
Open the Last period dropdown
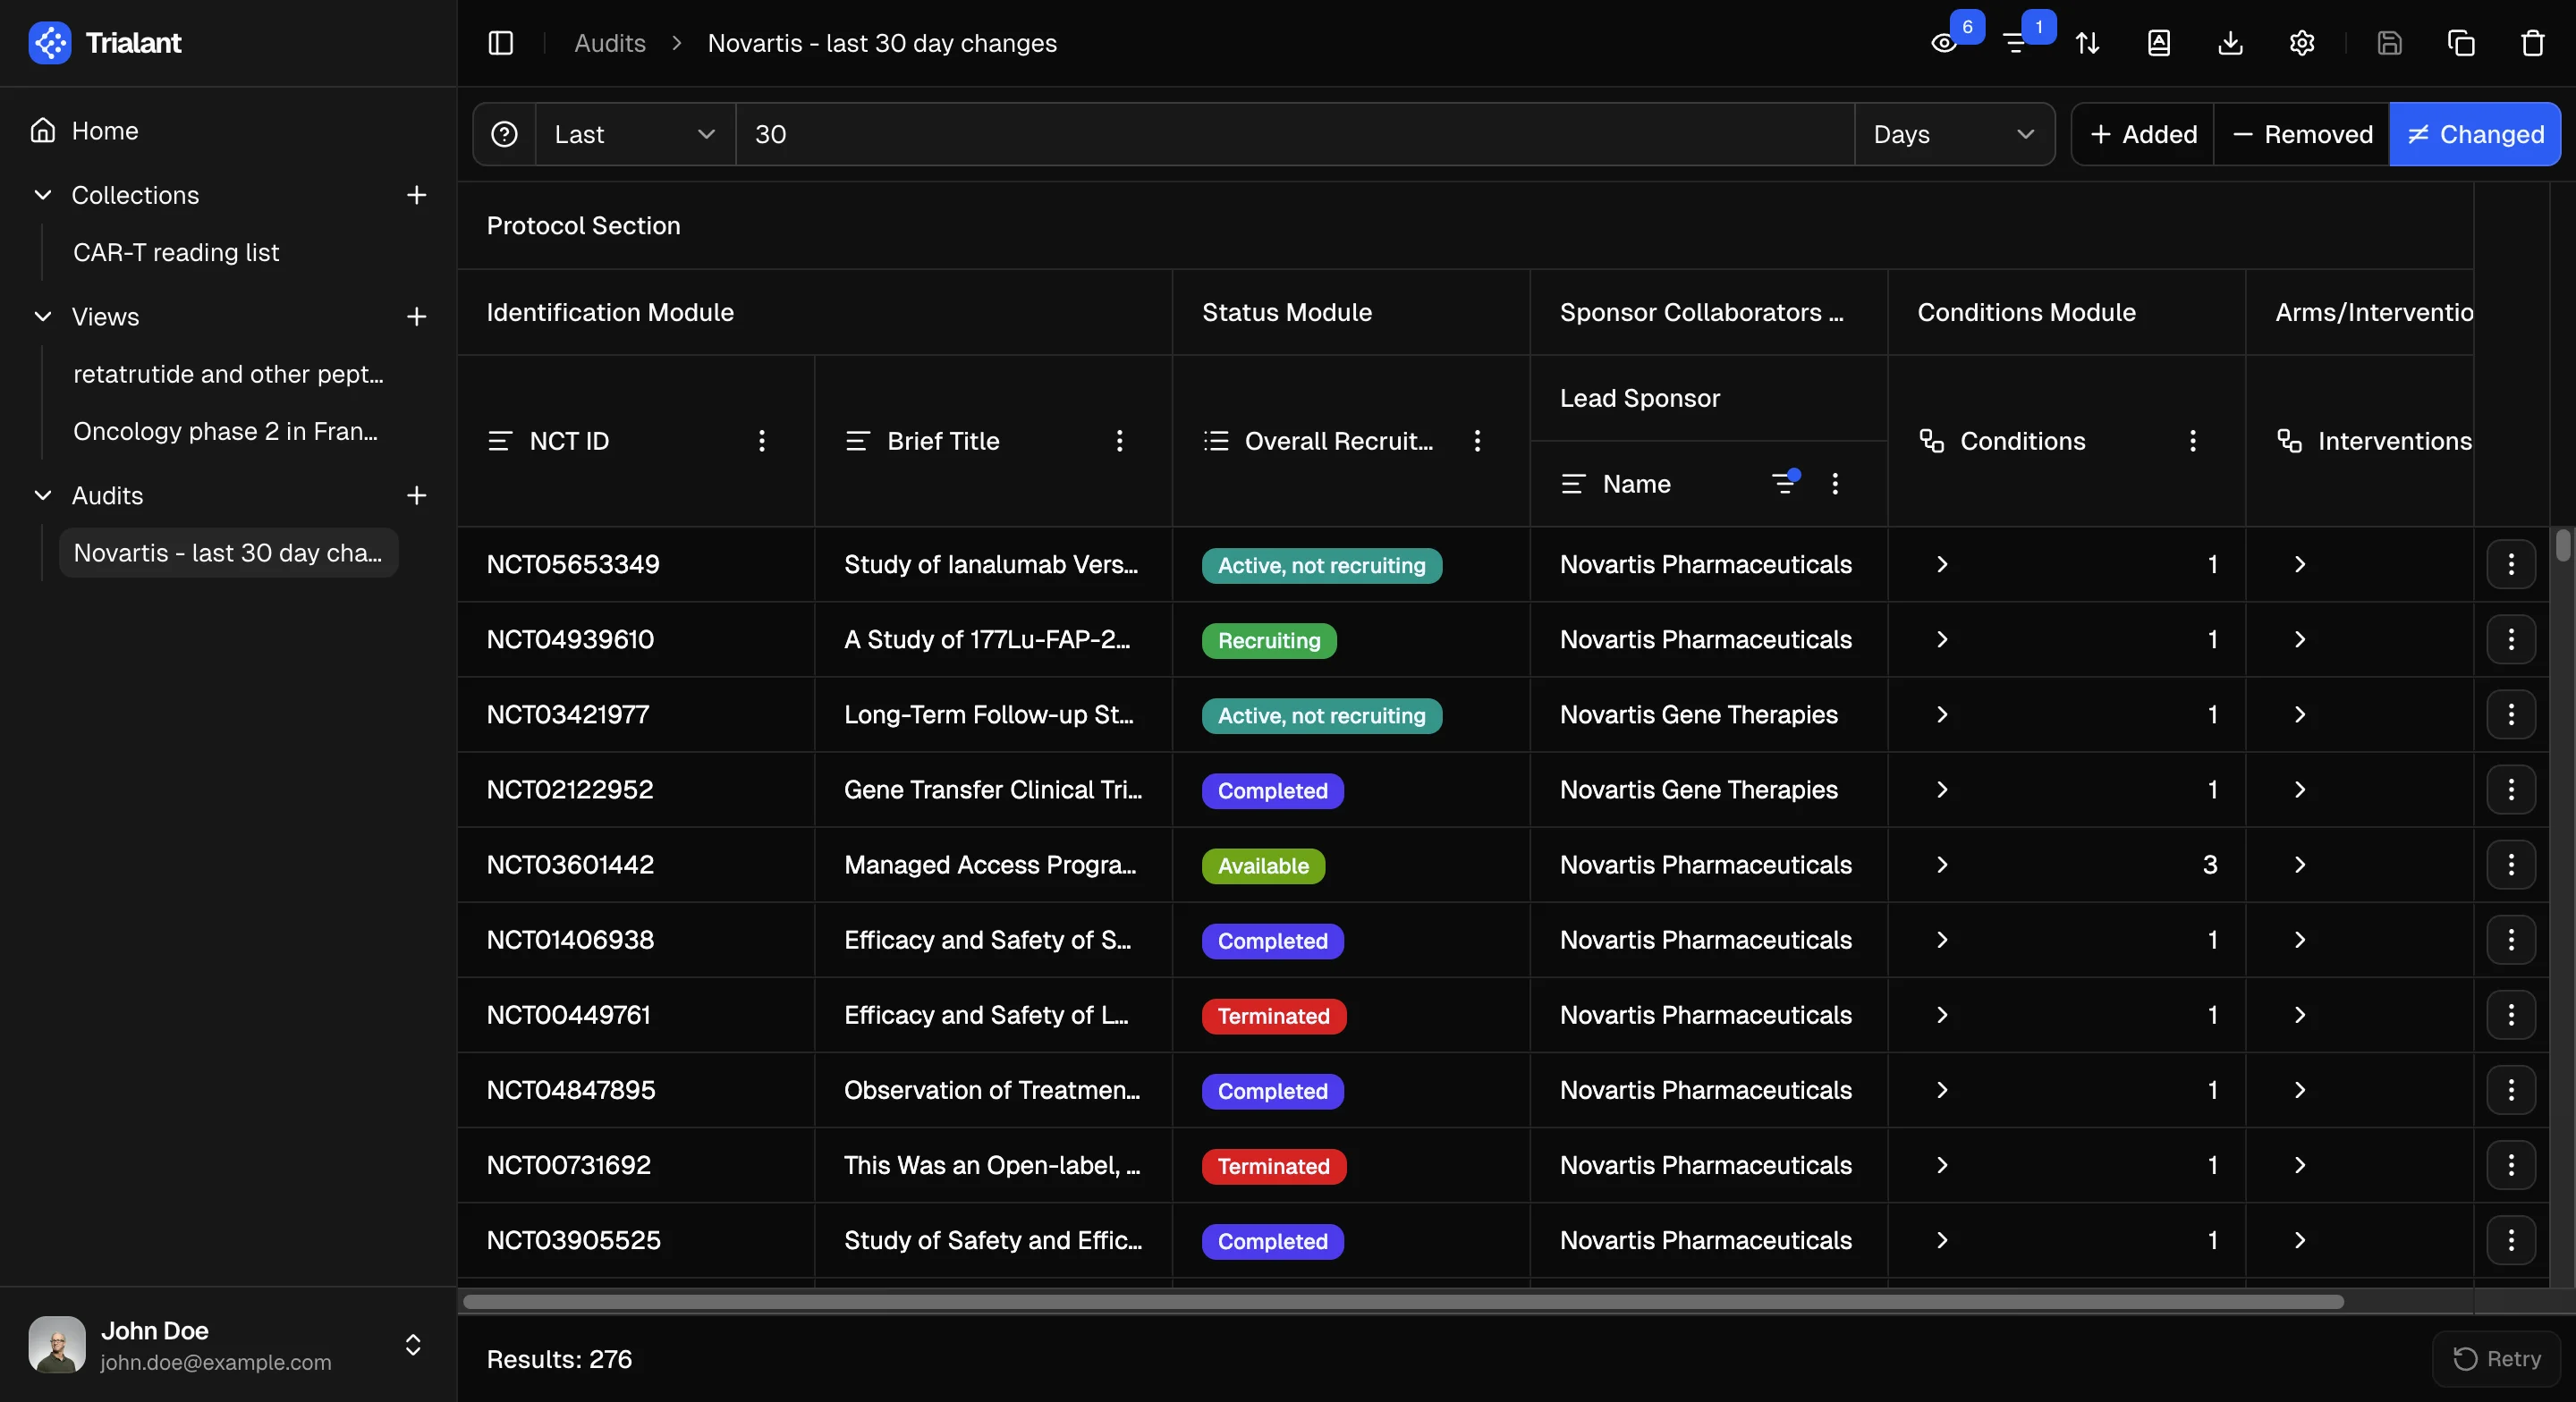click(x=635, y=134)
